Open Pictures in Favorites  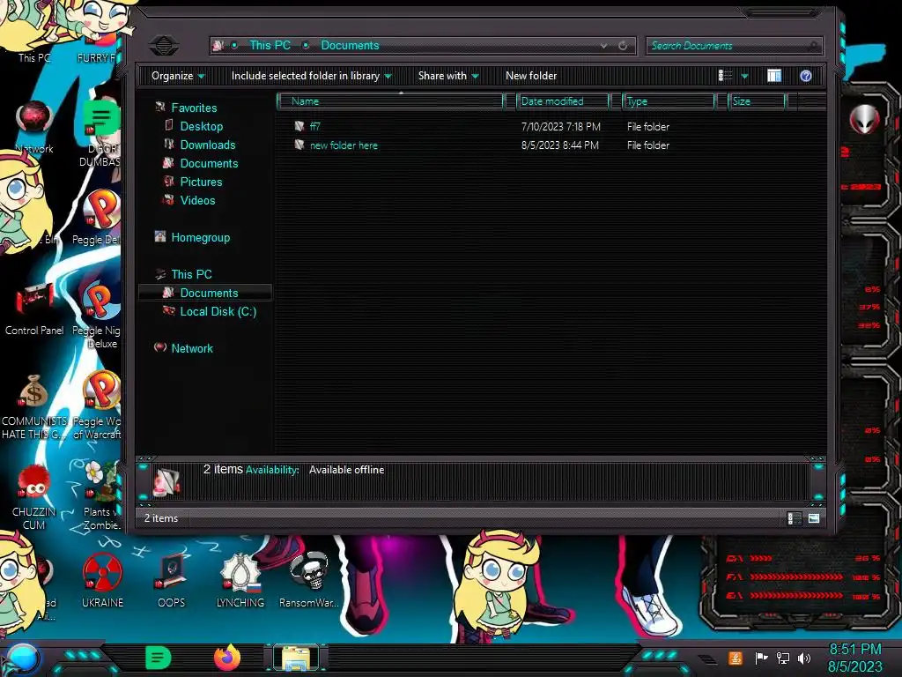click(x=201, y=182)
